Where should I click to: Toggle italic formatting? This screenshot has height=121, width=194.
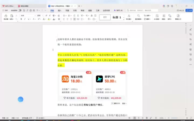25,19
